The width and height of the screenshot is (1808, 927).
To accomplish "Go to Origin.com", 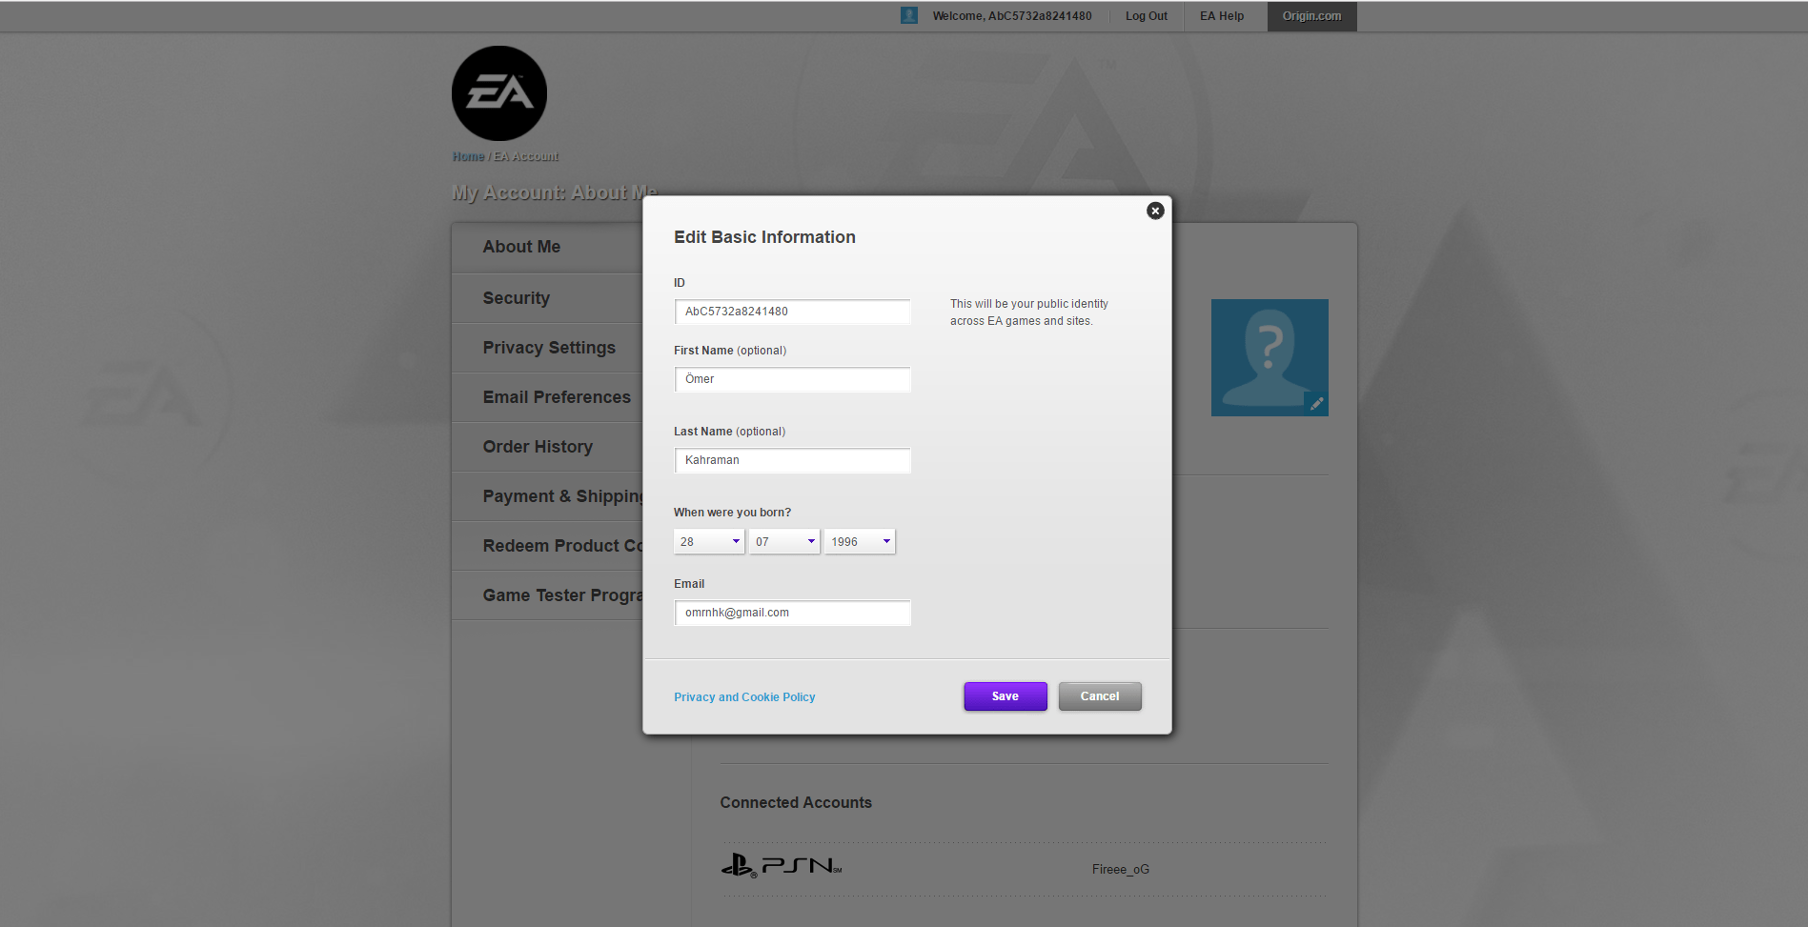I will pos(1311,16).
